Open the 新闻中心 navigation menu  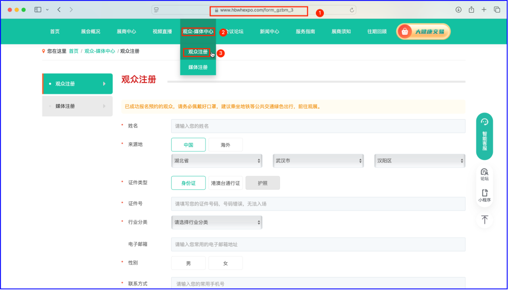(x=269, y=31)
